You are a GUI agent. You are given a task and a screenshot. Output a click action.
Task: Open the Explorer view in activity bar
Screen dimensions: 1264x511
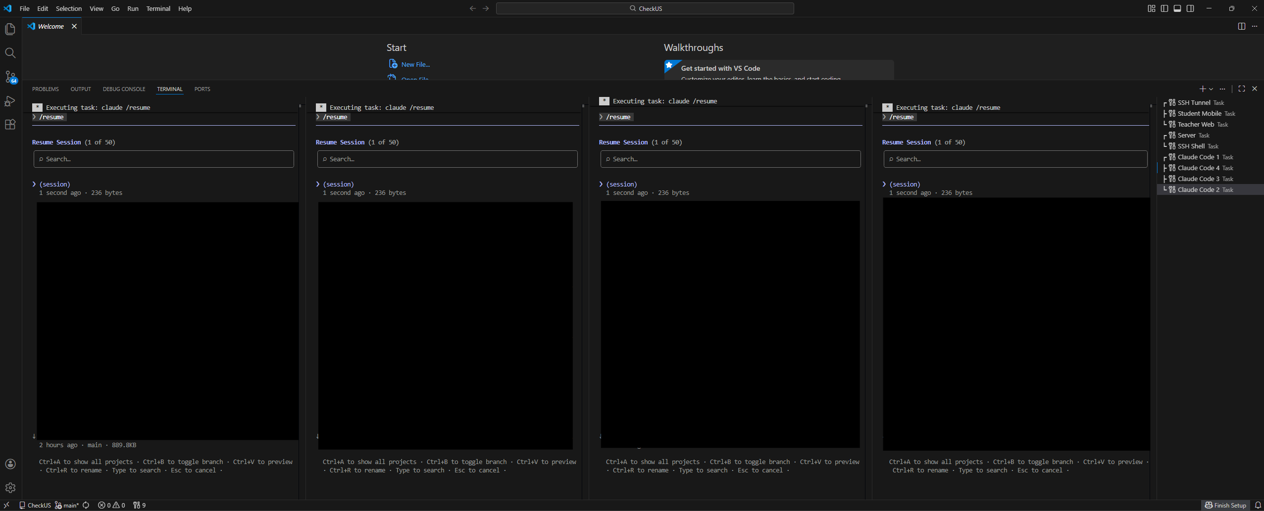click(x=10, y=29)
